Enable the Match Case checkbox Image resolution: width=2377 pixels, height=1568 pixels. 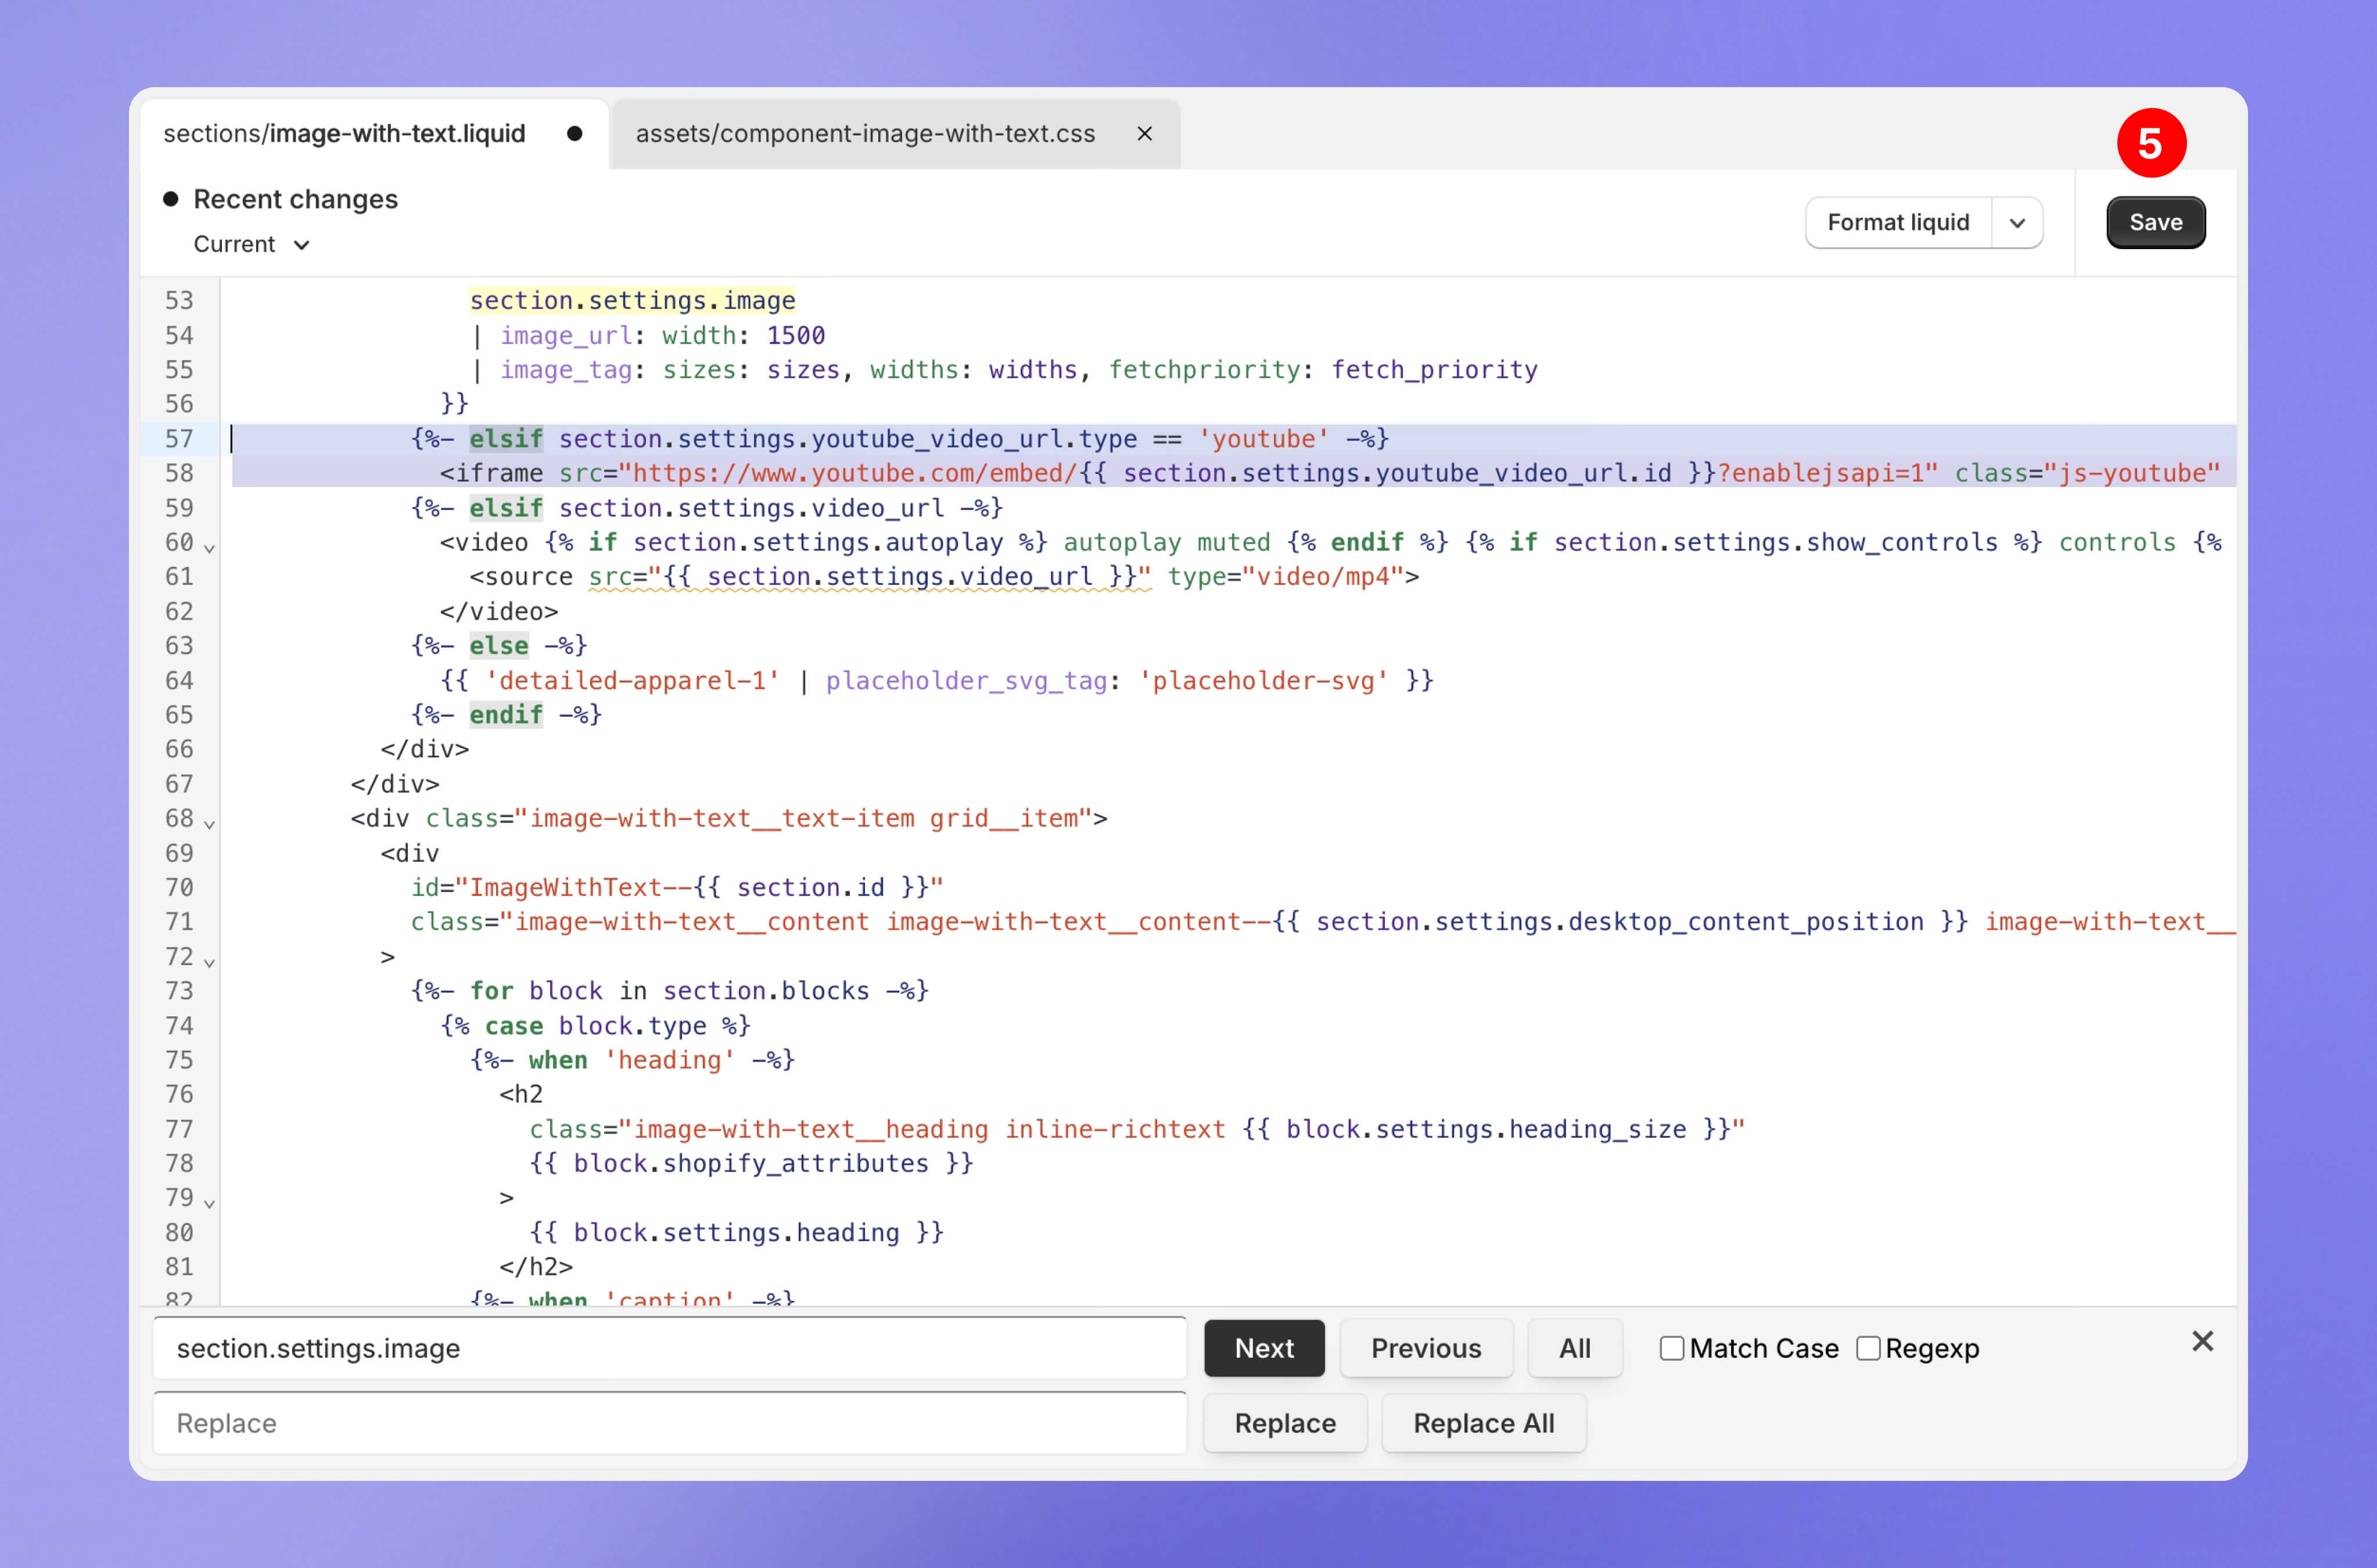(1671, 1348)
